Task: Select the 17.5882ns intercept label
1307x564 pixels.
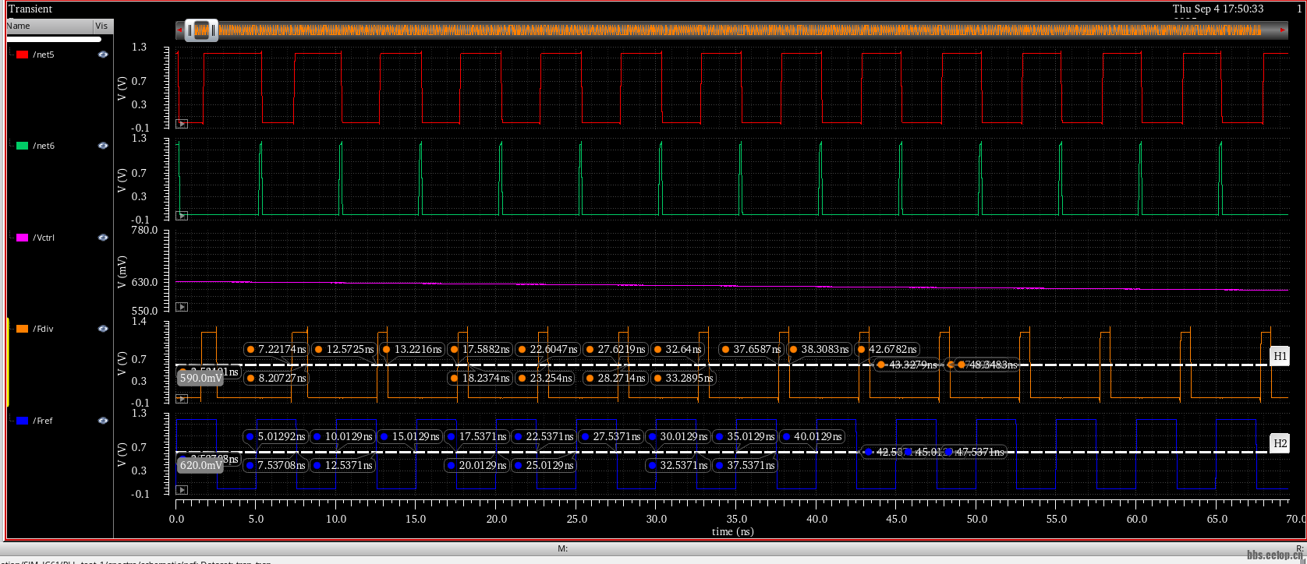Action: 480,349
